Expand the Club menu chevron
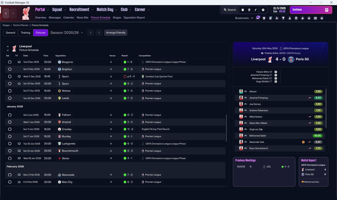The image size is (337, 200). (130, 10)
